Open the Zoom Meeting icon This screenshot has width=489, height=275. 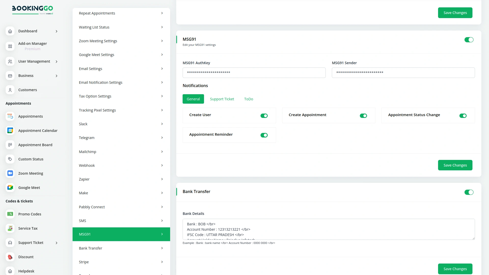[x=10, y=173]
